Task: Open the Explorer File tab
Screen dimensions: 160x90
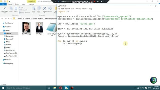Action: coord(3,4)
